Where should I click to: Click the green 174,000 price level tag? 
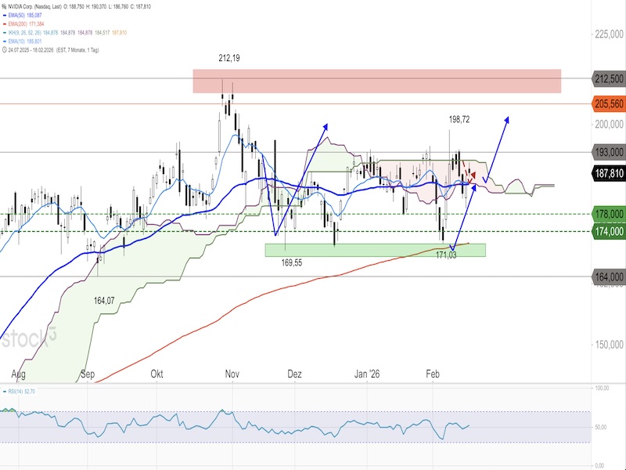click(608, 231)
